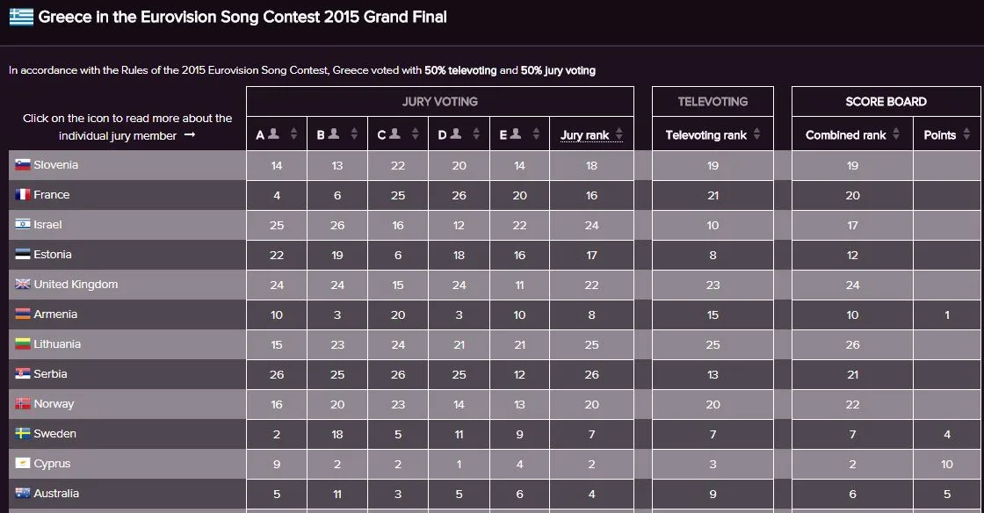Viewport: 984px width, 513px height.
Task: Sort by Jury rank arrows
Action: click(x=619, y=134)
